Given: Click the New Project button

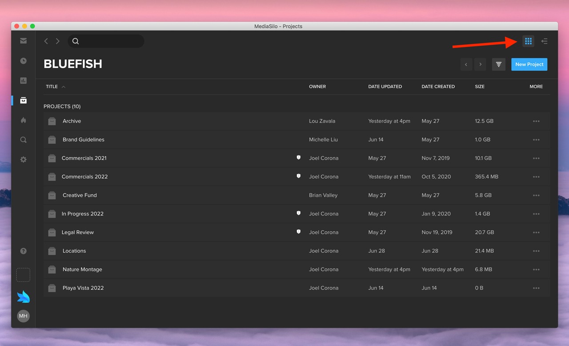Looking at the screenshot, I should tap(529, 64).
